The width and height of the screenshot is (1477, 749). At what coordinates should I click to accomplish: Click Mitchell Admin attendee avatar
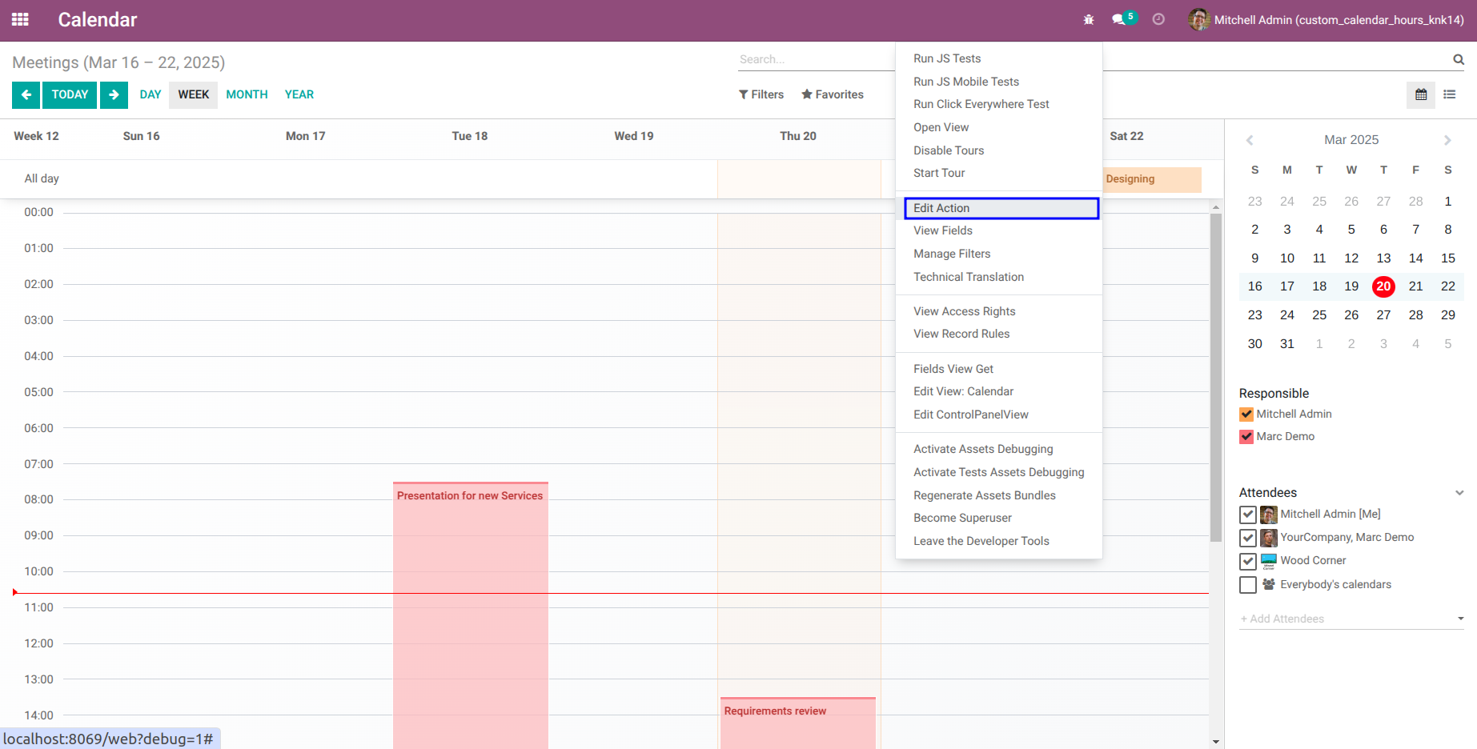pyautogui.click(x=1269, y=515)
